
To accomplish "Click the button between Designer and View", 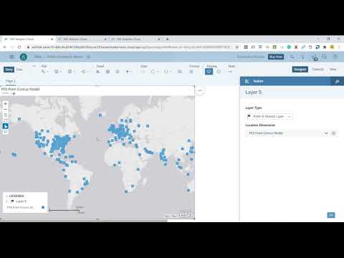I will point(318,70).
